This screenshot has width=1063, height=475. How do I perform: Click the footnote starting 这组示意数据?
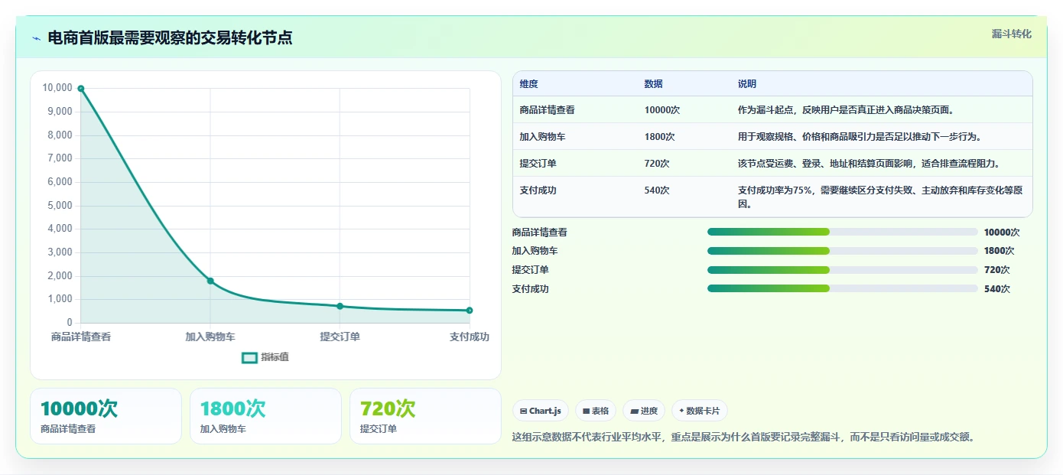743,438
